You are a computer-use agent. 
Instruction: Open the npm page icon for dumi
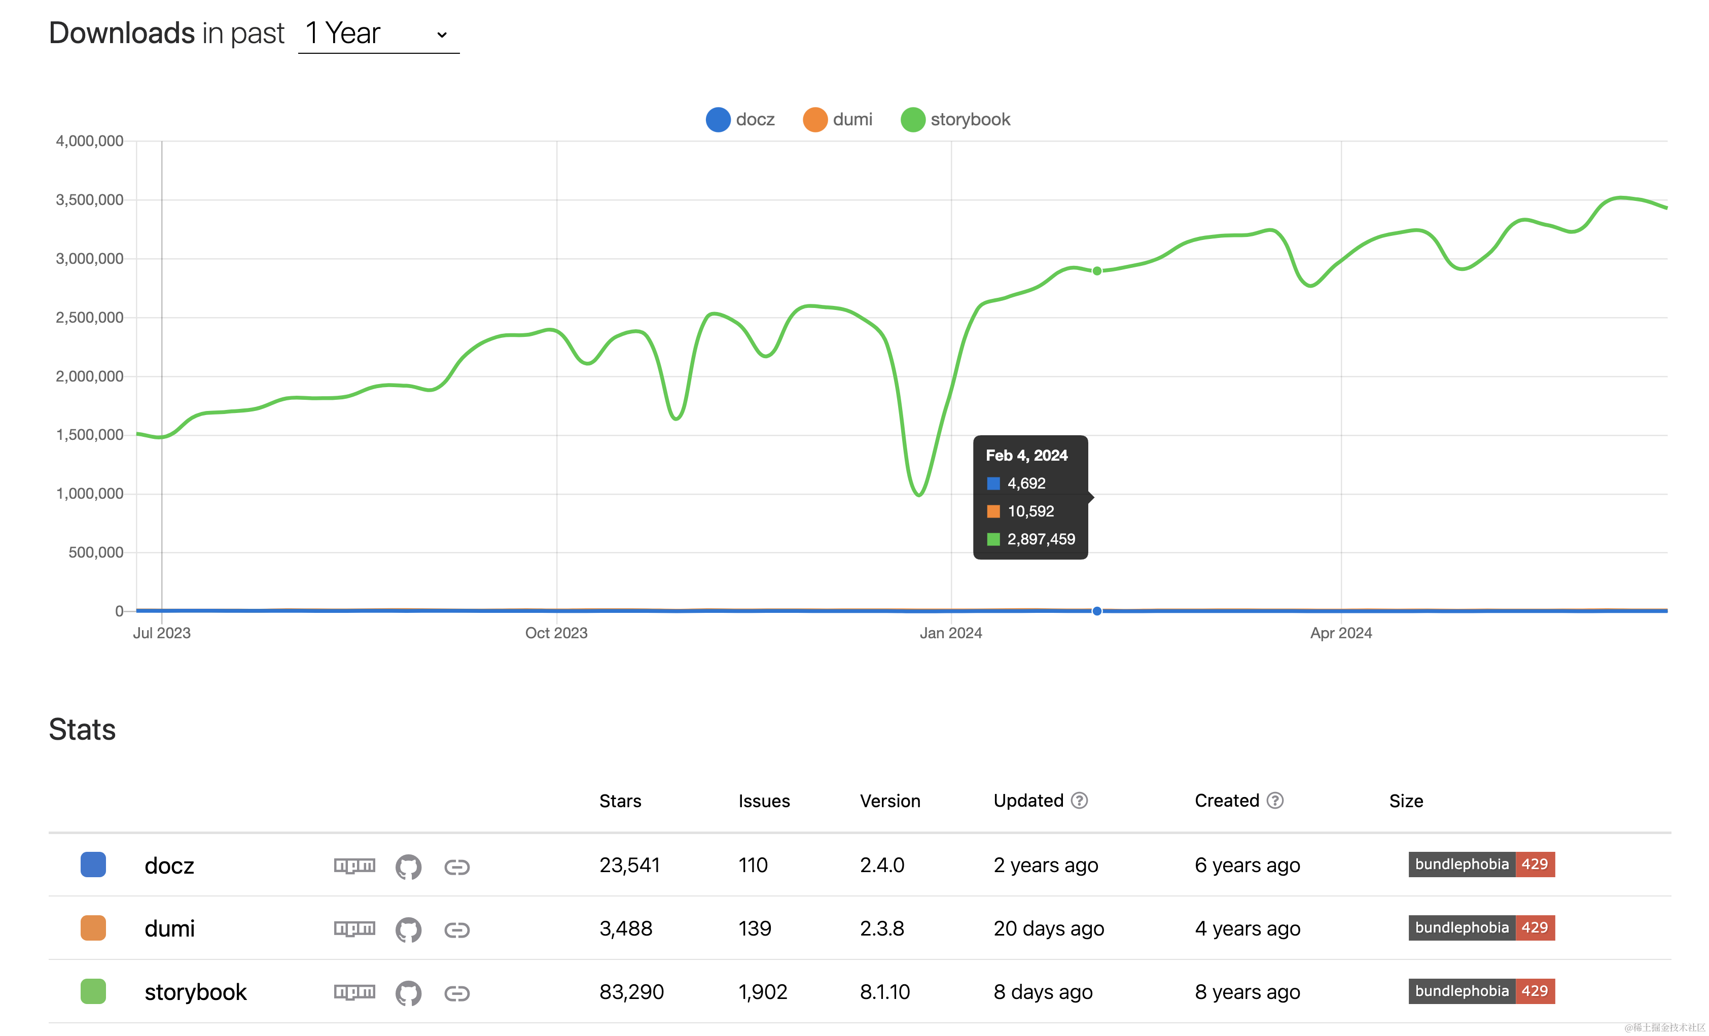coord(354,929)
